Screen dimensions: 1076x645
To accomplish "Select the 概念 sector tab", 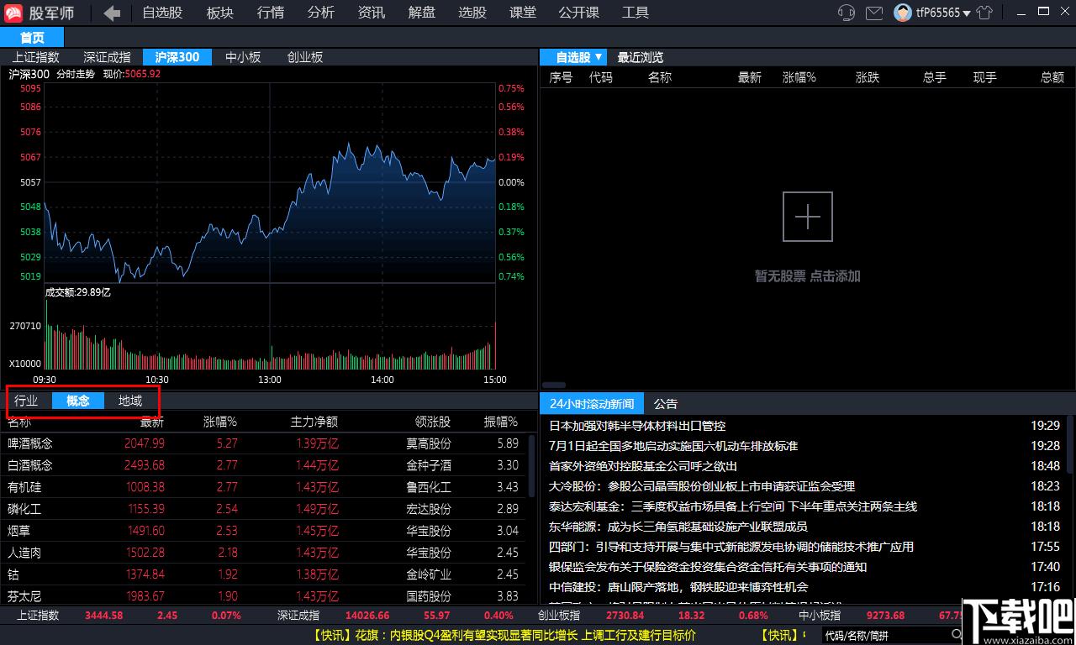I will [x=77, y=401].
